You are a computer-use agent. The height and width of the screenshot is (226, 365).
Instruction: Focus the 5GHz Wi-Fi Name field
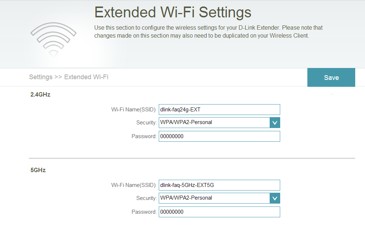click(x=219, y=185)
